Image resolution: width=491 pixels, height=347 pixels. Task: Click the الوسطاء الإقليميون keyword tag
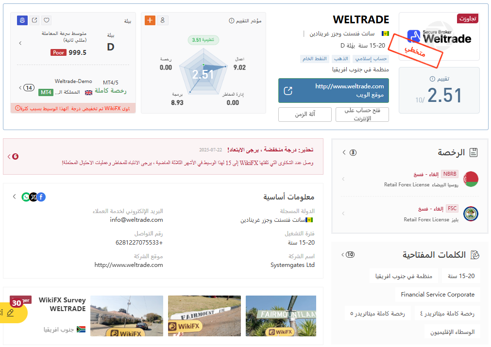point(452,332)
